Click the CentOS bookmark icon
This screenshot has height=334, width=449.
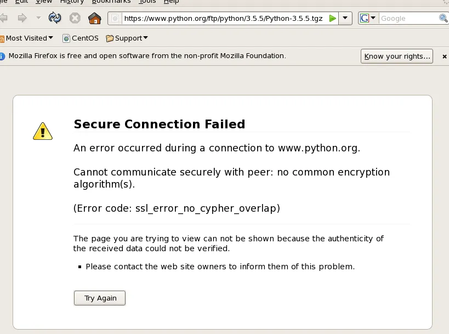66,38
